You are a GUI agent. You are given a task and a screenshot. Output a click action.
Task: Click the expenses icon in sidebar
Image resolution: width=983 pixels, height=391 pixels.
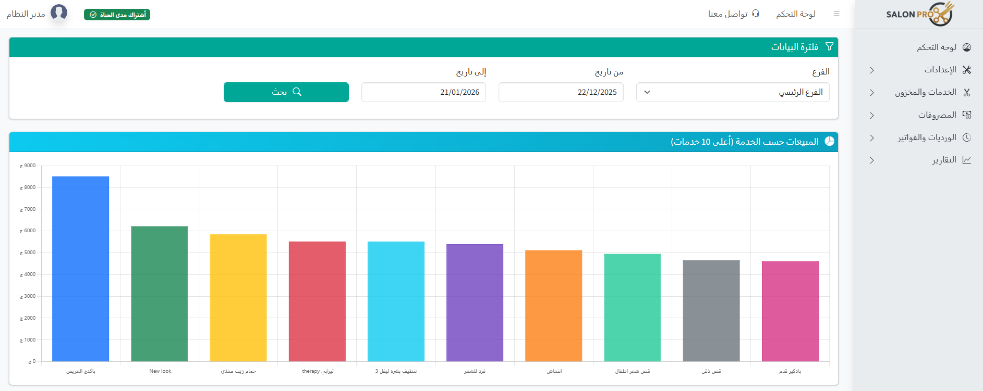tap(967, 115)
